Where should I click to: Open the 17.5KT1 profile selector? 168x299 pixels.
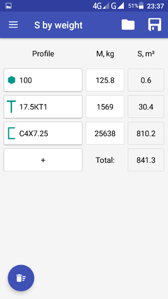point(43,107)
